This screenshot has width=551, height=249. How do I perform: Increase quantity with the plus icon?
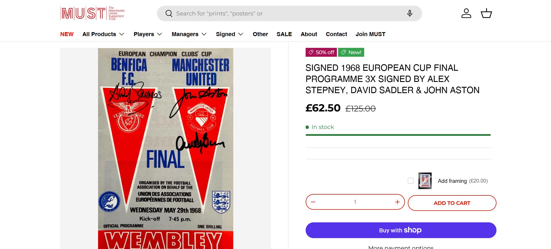coord(397,202)
